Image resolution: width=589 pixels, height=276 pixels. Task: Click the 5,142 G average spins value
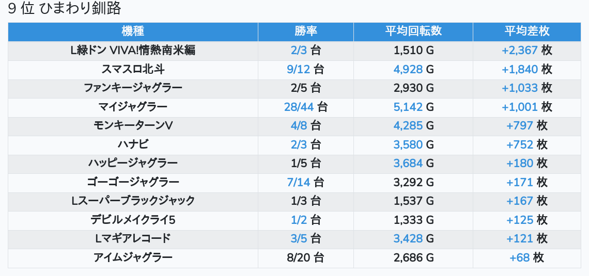pyautogui.click(x=408, y=107)
